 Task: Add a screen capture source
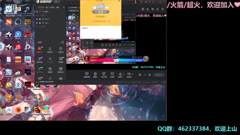click(x=87, y=75)
